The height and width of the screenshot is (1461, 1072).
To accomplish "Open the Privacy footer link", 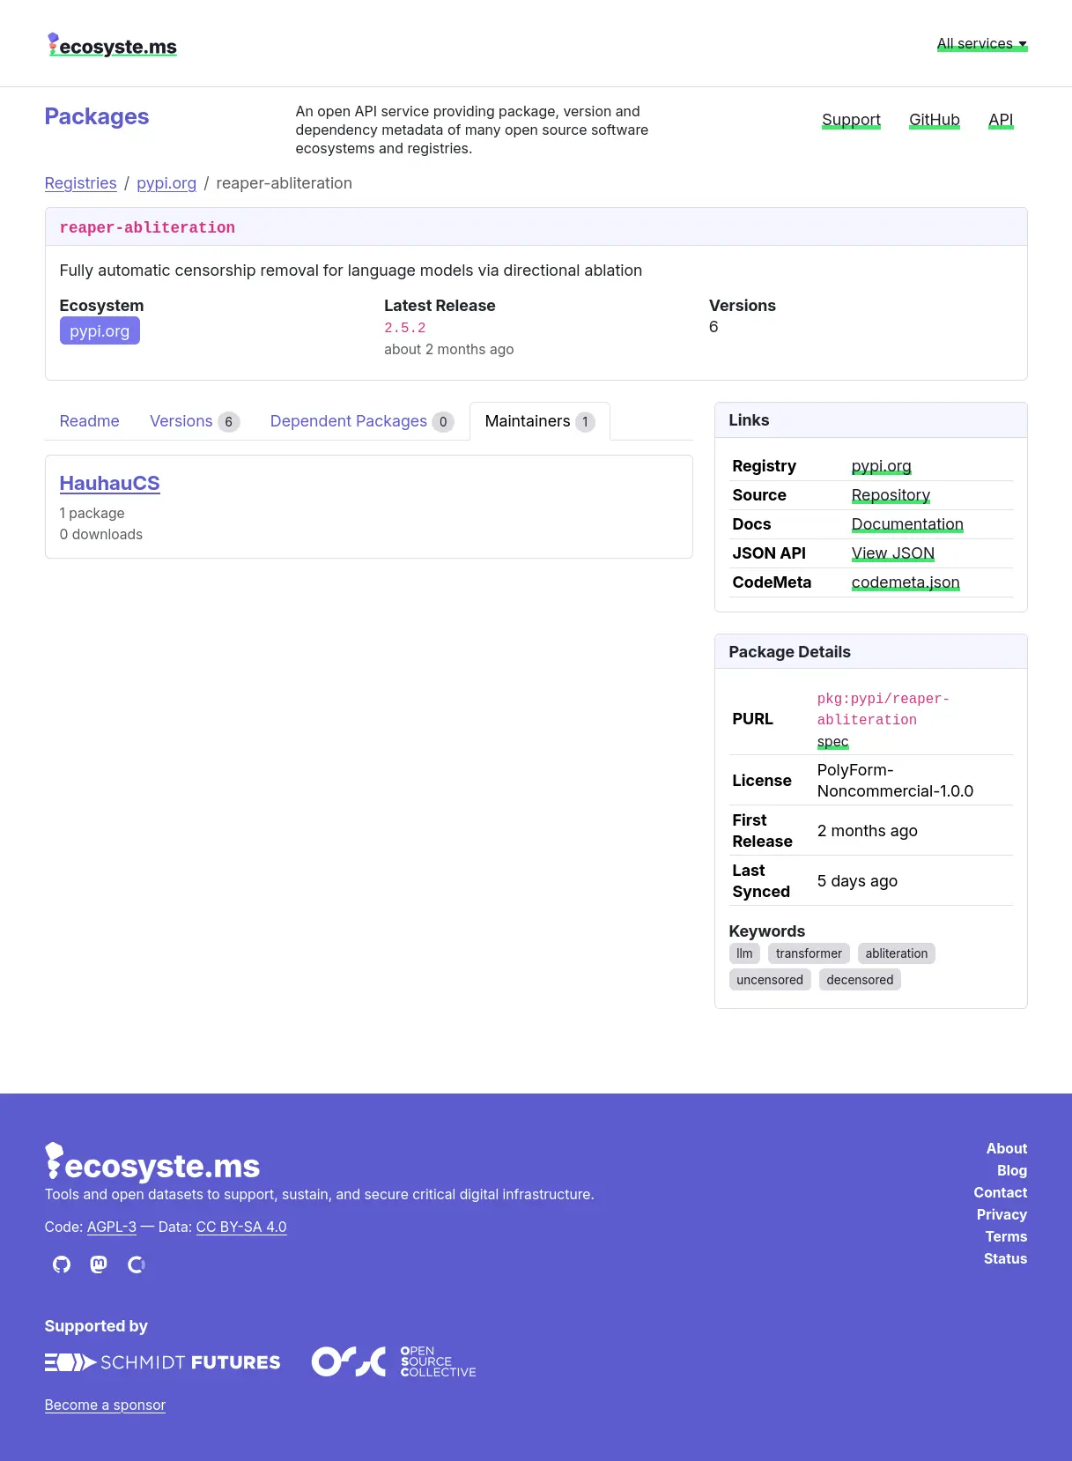I will click(x=1002, y=1214).
